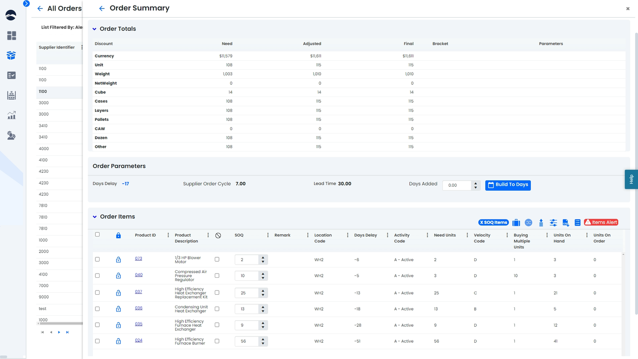The image size is (638, 359).
Task: Click the analytics chart icon in sidebar
Action: [11, 115]
